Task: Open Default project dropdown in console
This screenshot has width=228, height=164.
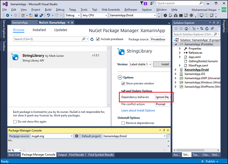Action: (134, 136)
